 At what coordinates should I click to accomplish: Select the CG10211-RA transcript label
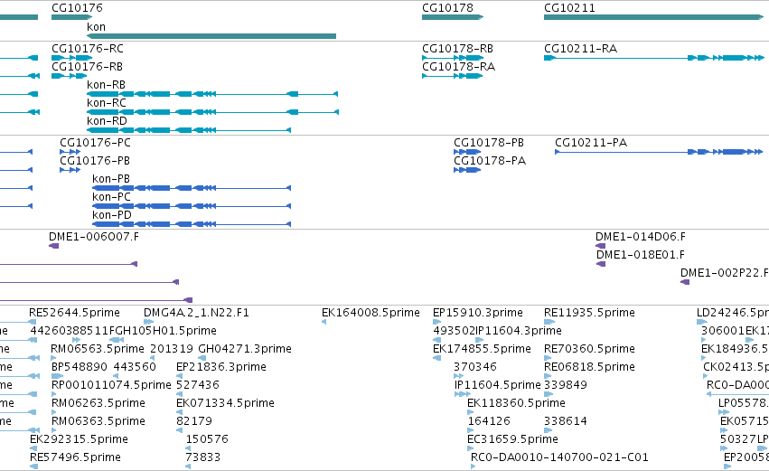(580, 49)
